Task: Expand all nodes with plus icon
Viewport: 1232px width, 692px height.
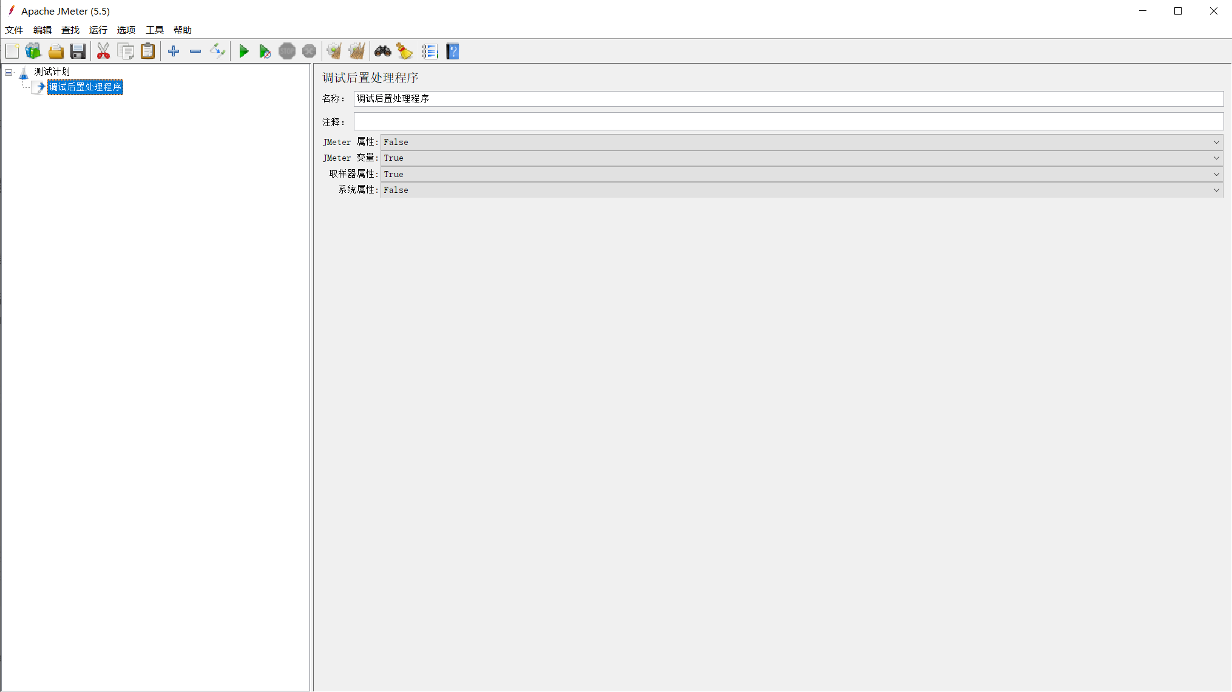Action: pos(174,52)
